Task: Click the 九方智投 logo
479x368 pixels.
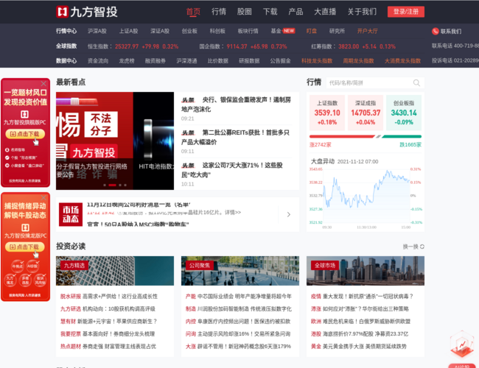Action: (87, 12)
